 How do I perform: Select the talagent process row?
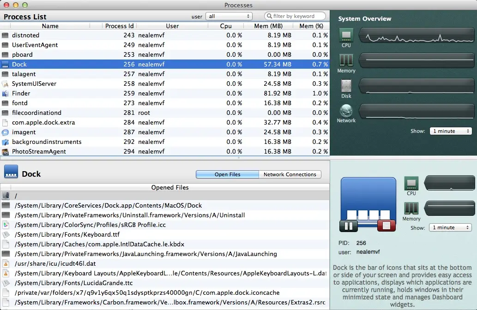pyautogui.click(x=165, y=74)
